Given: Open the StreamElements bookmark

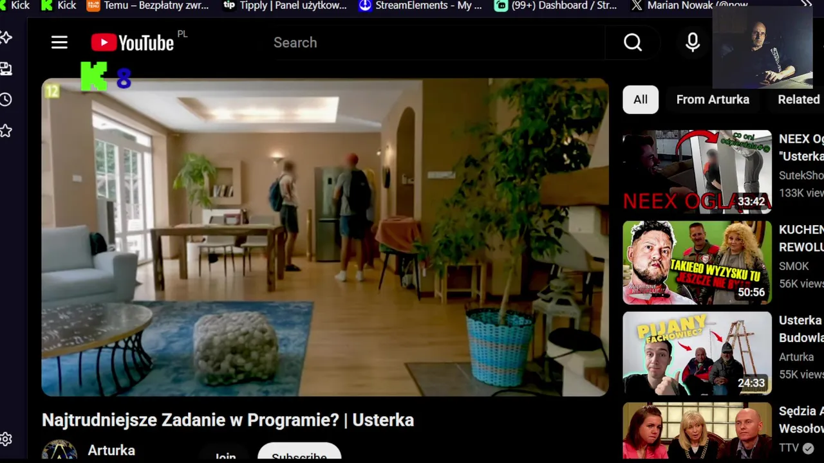Looking at the screenshot, I should 420,5.
